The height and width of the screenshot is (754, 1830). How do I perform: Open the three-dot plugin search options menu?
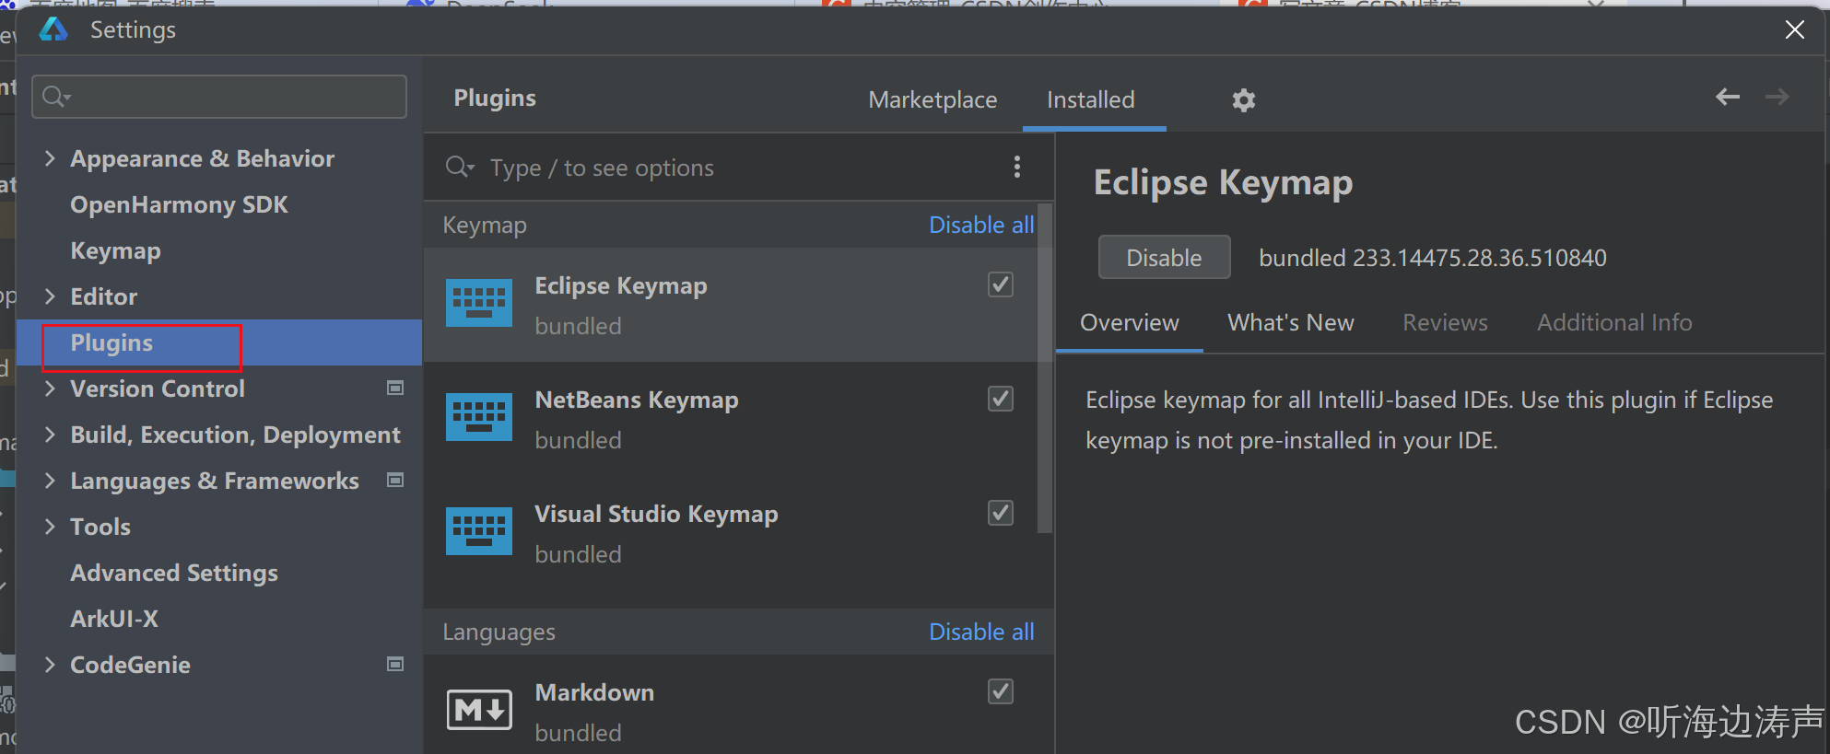[x=1017, y=167]
